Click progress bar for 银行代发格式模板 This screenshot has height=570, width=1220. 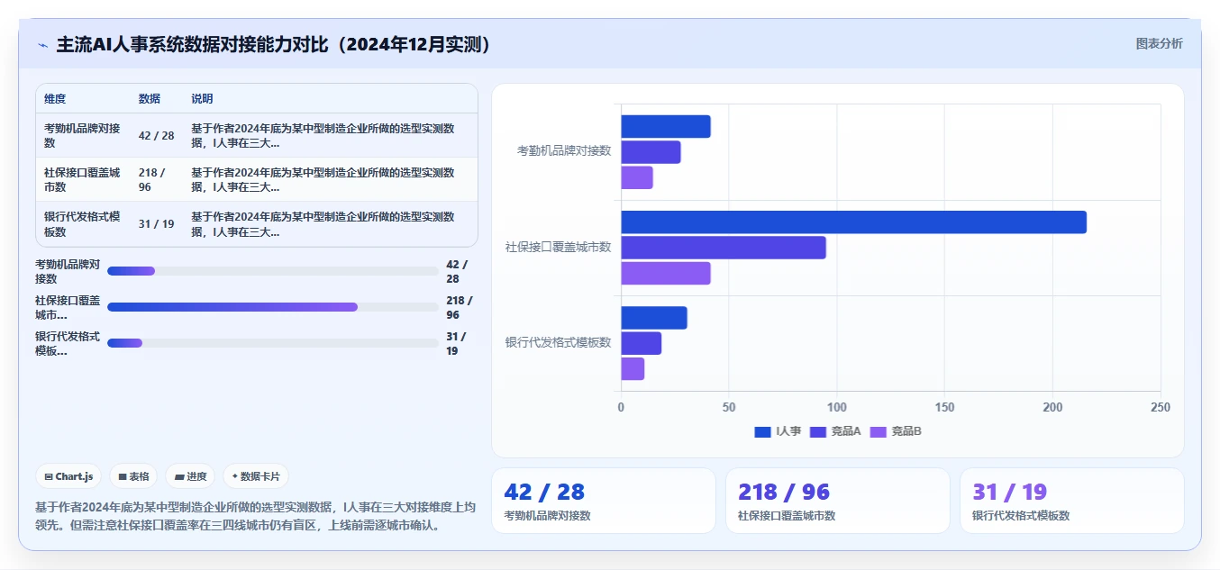click(x=273, y=343)
